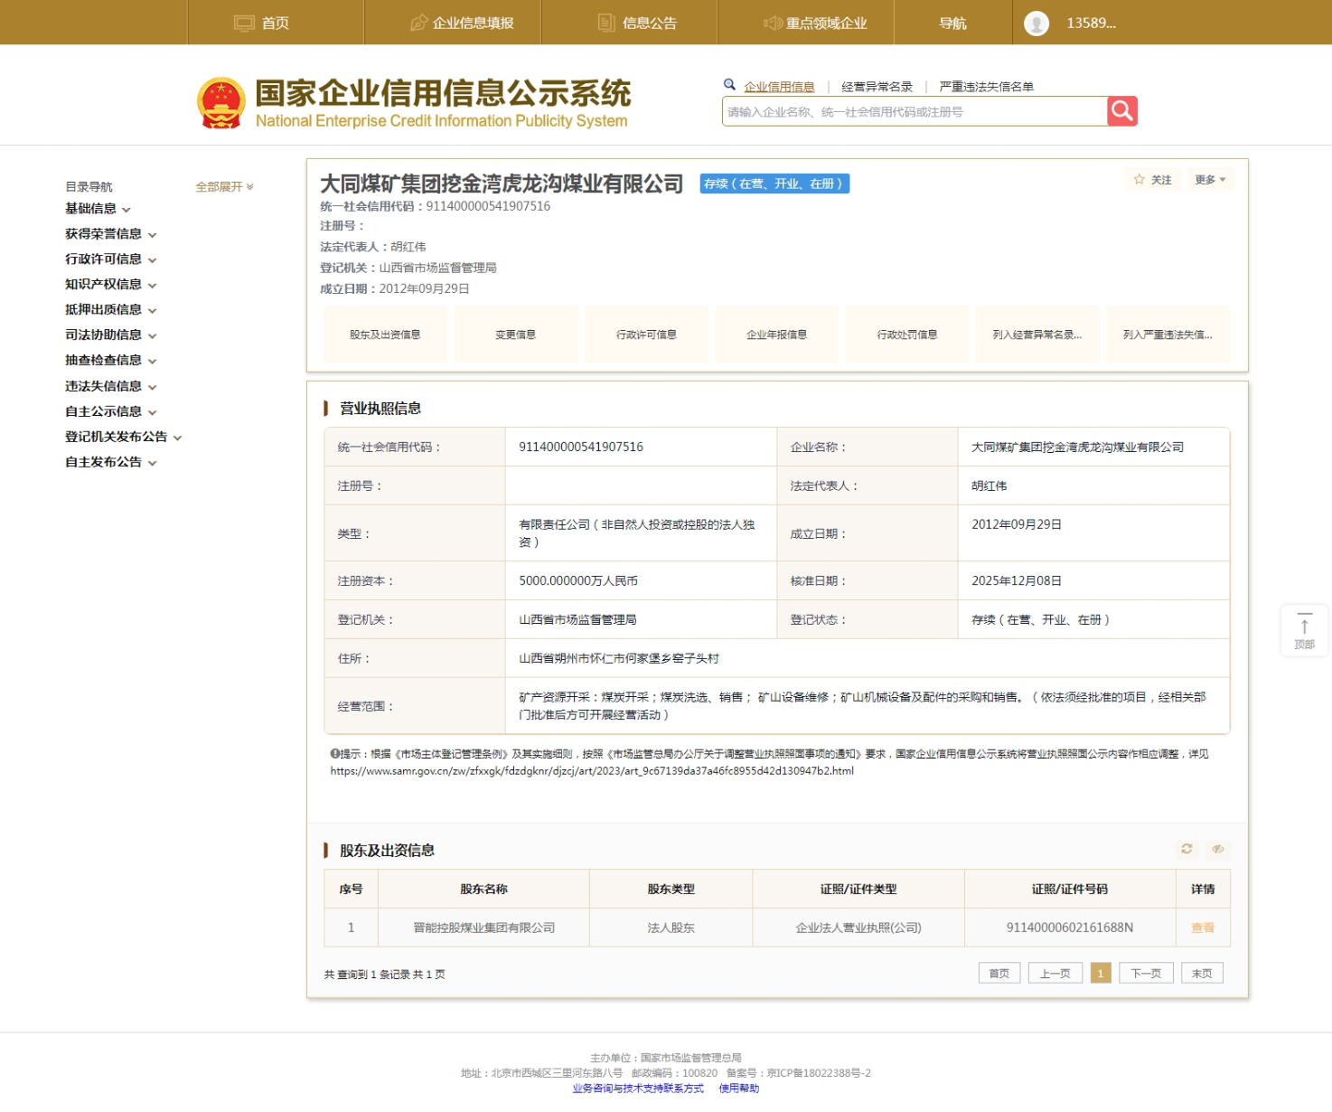Image resolution: width=1332 pixels, height=1112 pixels.
Task: Open the samr.gov.cn notice URL link
Action: point(592,771)
